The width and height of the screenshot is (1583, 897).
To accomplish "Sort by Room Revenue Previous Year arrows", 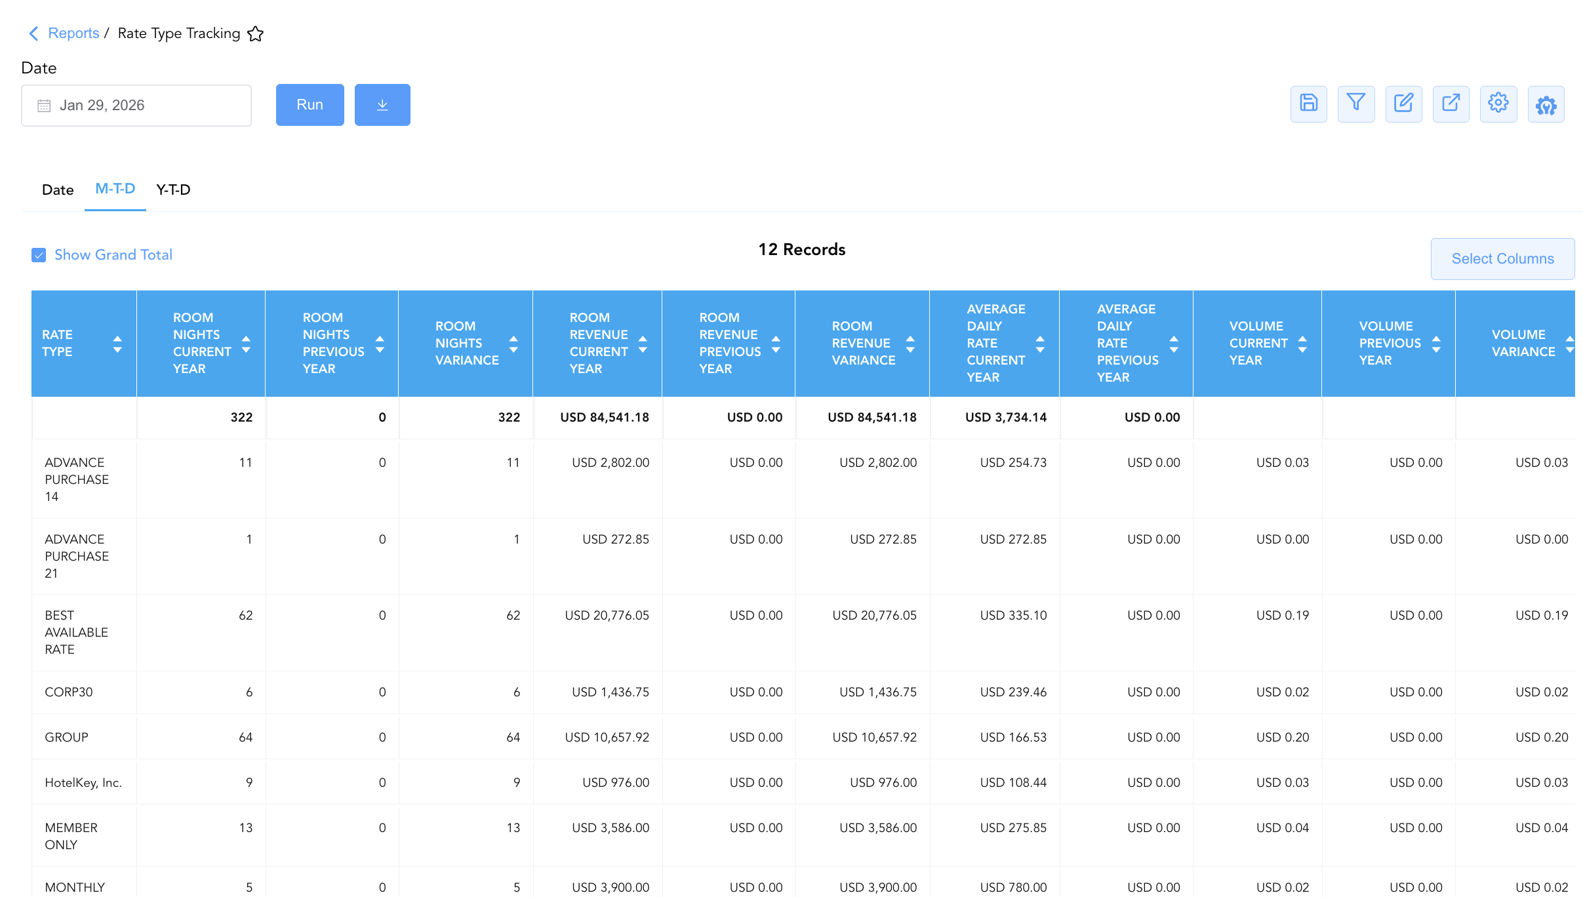I will tap(776, 344).
